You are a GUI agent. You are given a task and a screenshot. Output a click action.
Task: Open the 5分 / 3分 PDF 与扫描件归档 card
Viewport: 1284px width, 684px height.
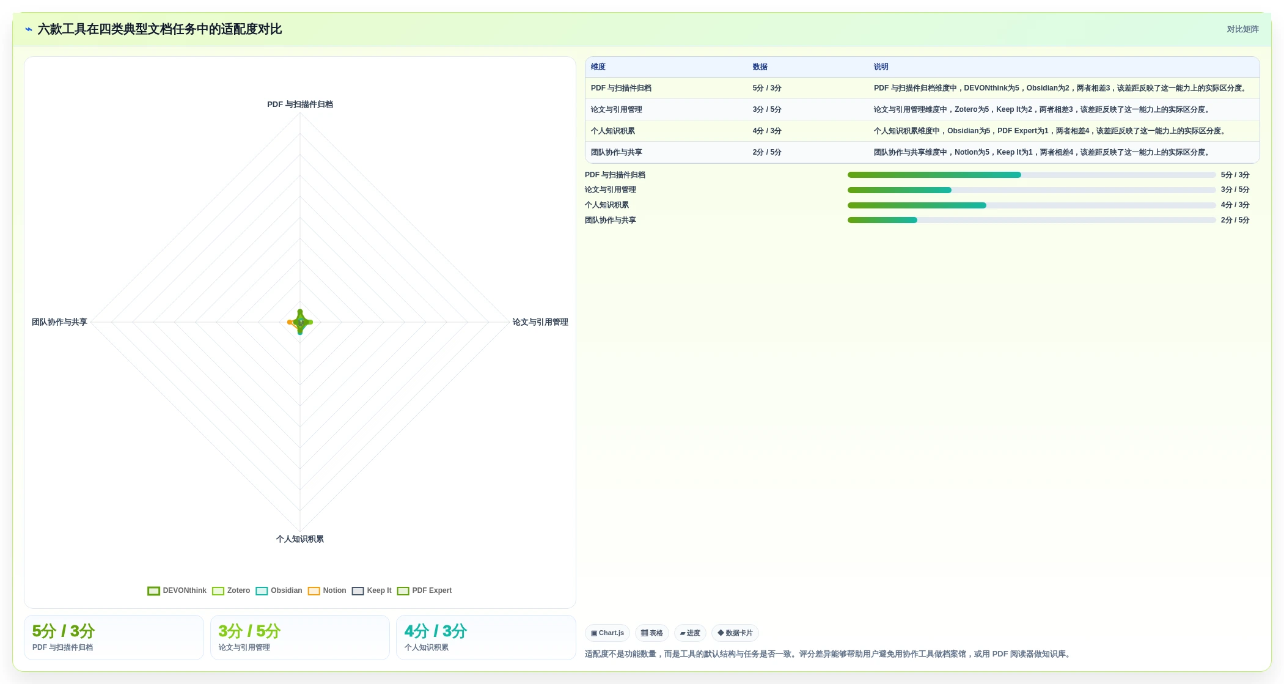[x=114, y=638]
